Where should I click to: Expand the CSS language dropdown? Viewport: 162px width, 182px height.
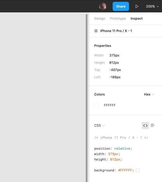[x=99, y=125]
